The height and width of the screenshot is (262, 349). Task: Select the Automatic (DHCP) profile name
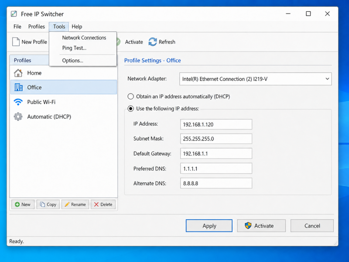click(x=49, y=117)
